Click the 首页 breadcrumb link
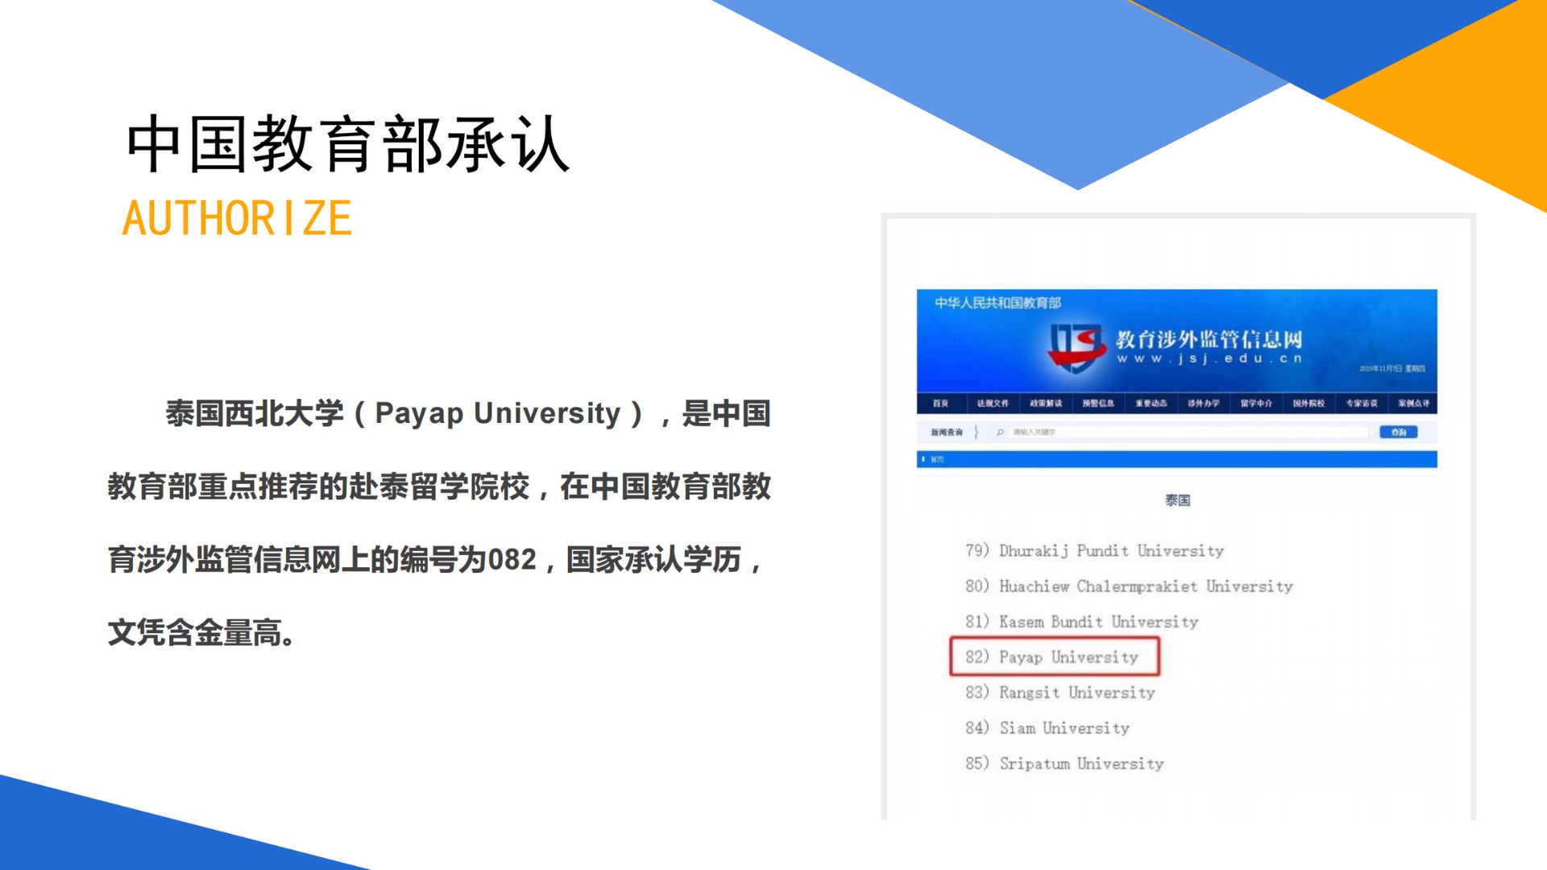Image resolution: width=1547 pixels, height=870 pixels. pyautogui.click(x=937, y=459)
